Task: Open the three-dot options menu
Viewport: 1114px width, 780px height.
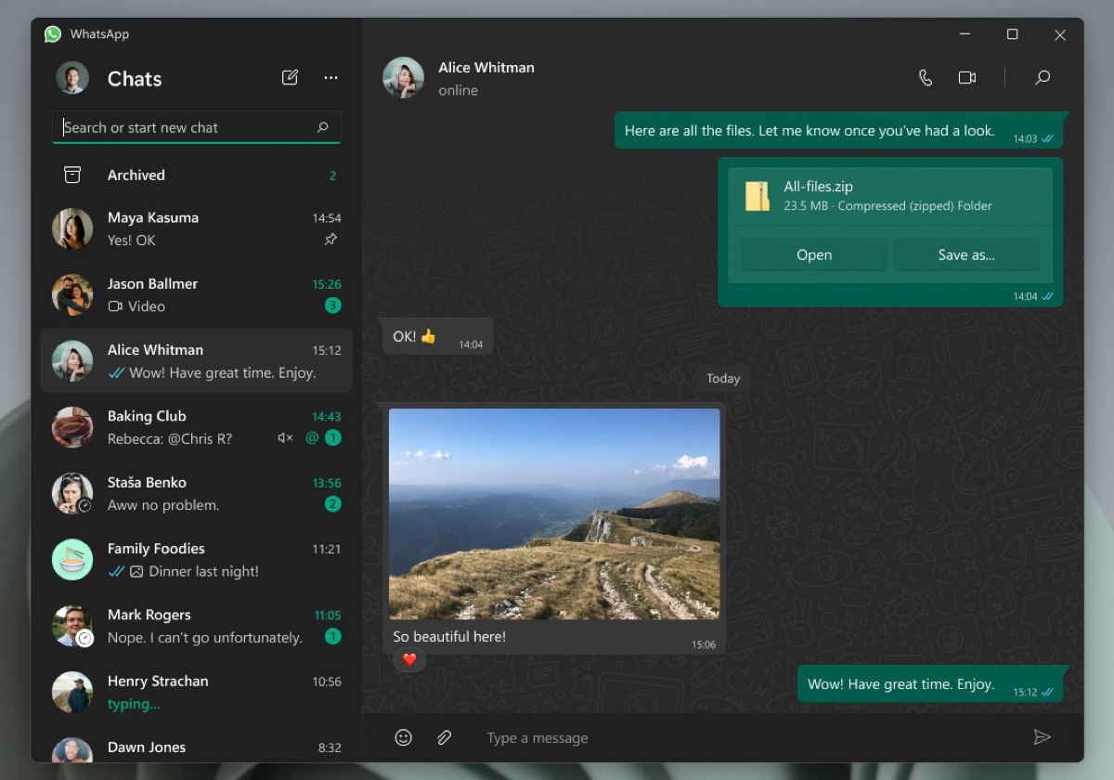Action: pos(330,77)
